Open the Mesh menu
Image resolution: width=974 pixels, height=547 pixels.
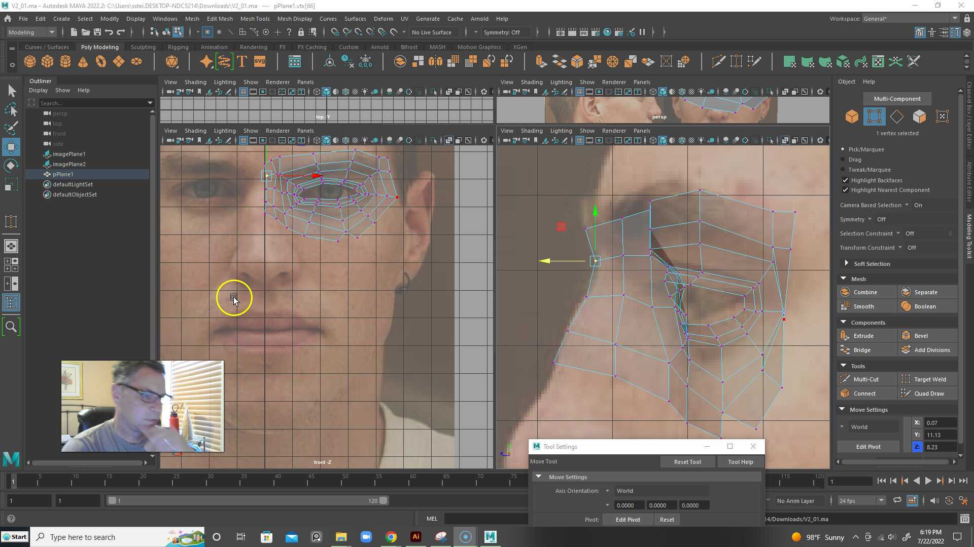(192, 19)
